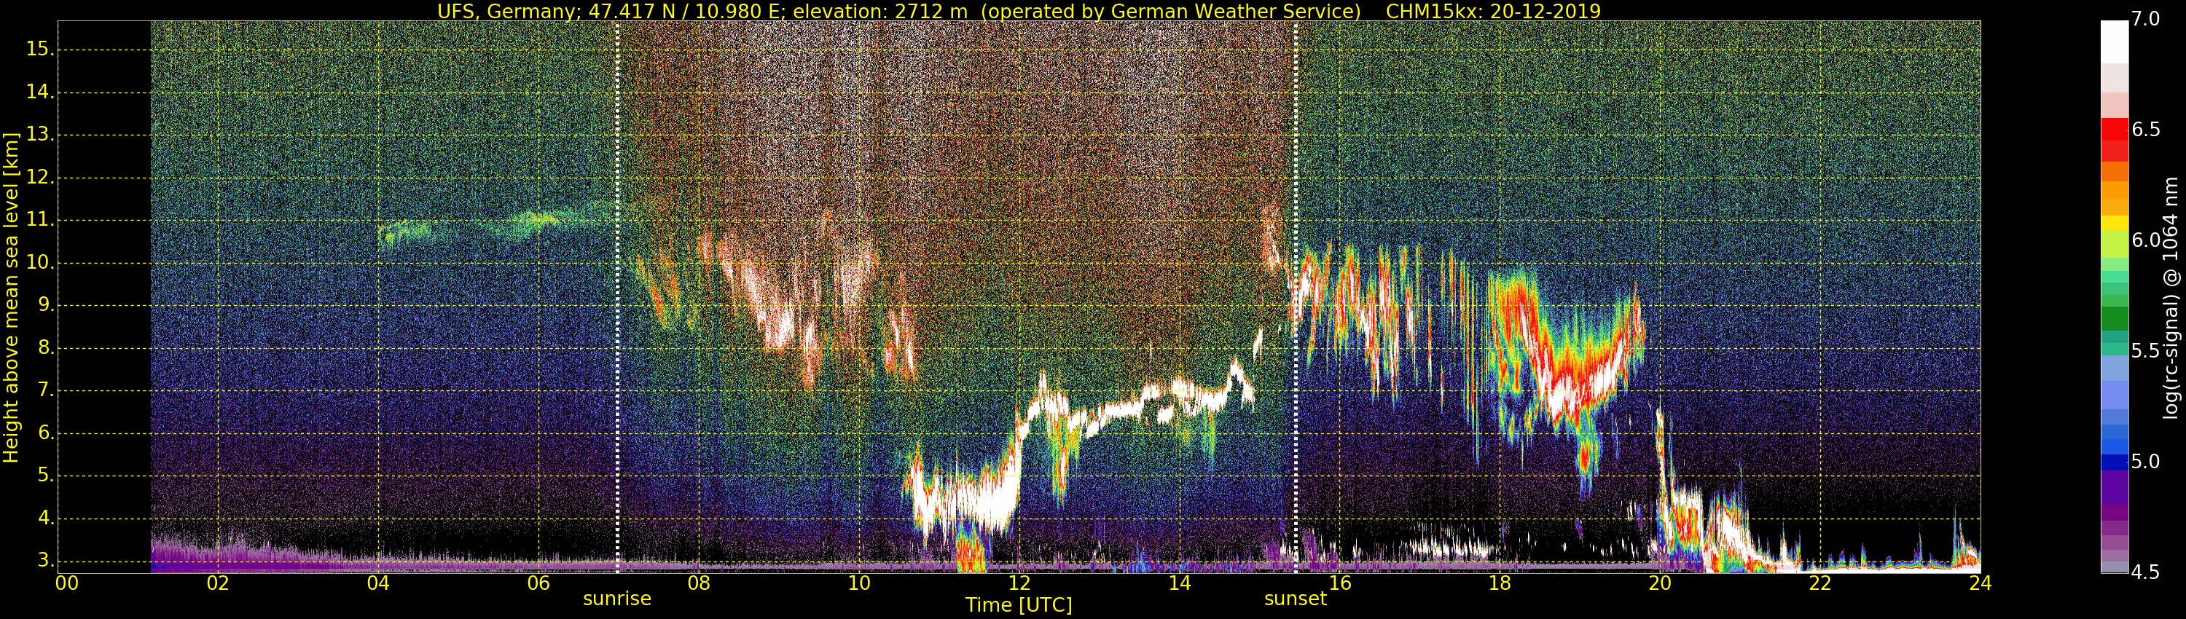
Task: Click the '12' time axis tick label
Action: click(1019, 583)
